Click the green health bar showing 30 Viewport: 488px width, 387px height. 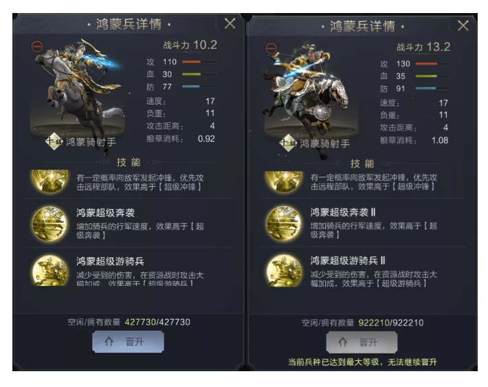click(x=199, y=74)
